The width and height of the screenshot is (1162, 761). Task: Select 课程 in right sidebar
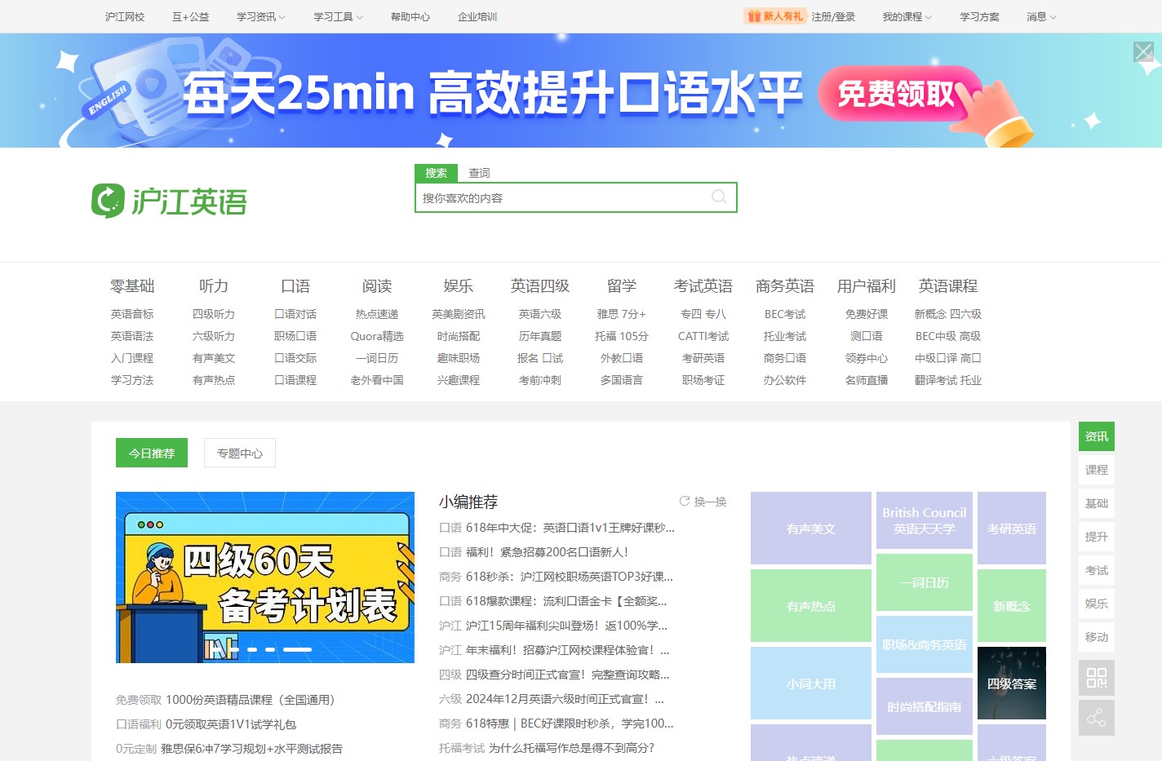pos(1097,470)
